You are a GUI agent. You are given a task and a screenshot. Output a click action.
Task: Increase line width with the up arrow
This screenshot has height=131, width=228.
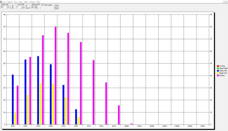click(x=22, y=6)
